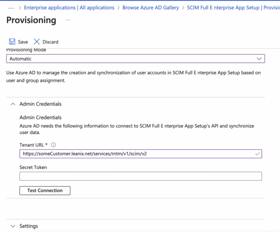Screen dimensions: 280x232
Task: Click the Discard X icon
Action: (x=37, y=42)
